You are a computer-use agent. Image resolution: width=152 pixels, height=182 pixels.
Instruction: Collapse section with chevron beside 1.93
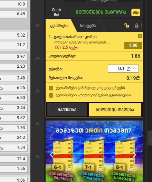37,124
